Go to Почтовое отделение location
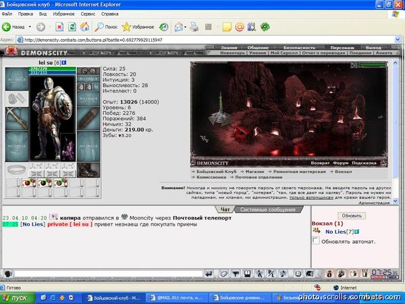Image resolution: width=405 pixels, height=304 pixels. tap(259, 177)
